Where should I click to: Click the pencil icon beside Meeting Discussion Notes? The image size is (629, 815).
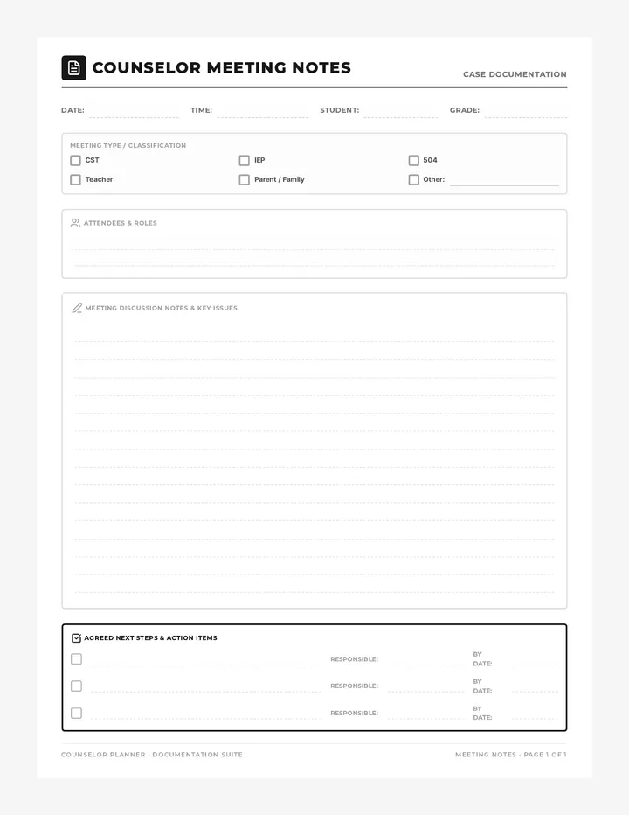77,308
